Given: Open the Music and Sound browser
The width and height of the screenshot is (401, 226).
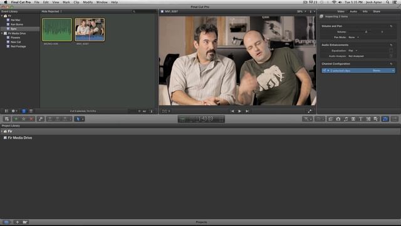Looking at the screenshot, I should 346,119.
